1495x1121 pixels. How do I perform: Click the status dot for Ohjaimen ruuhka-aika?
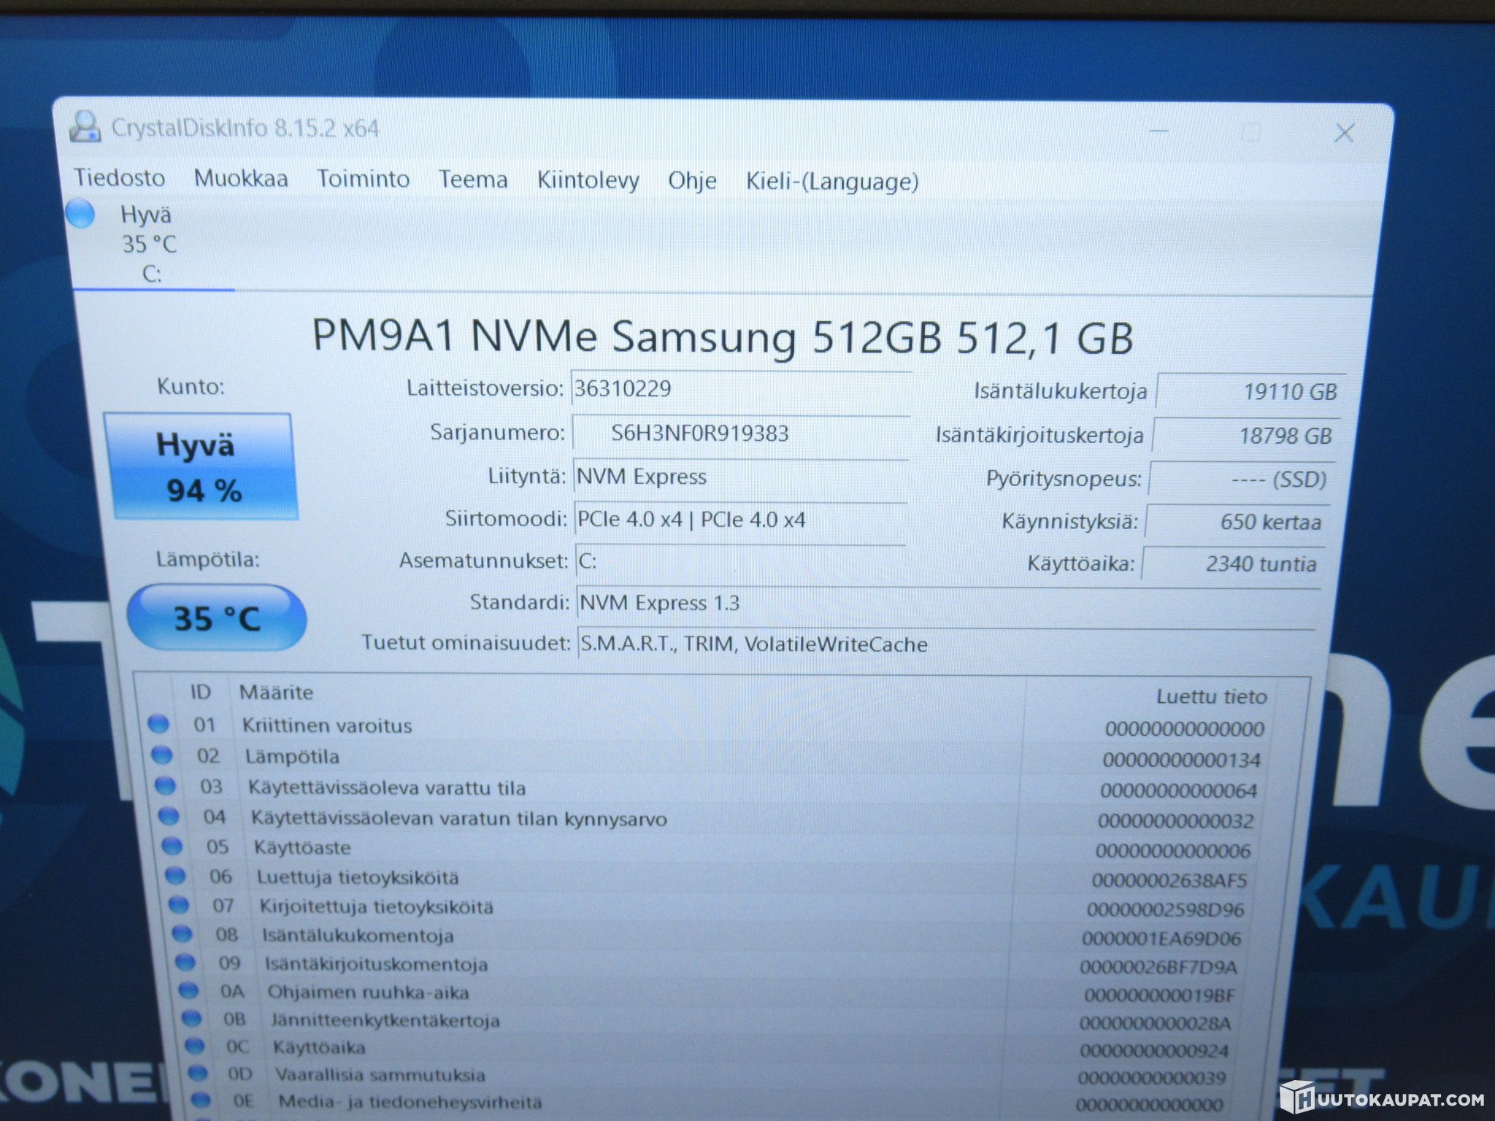pyautogui.click(x=188, y=990)
